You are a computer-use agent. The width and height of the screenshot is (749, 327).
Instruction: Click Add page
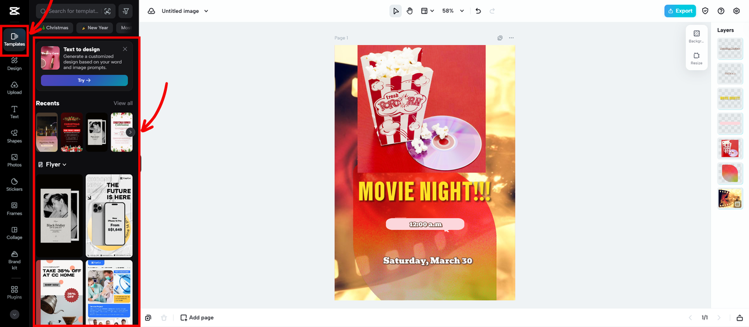coord(197,318)
